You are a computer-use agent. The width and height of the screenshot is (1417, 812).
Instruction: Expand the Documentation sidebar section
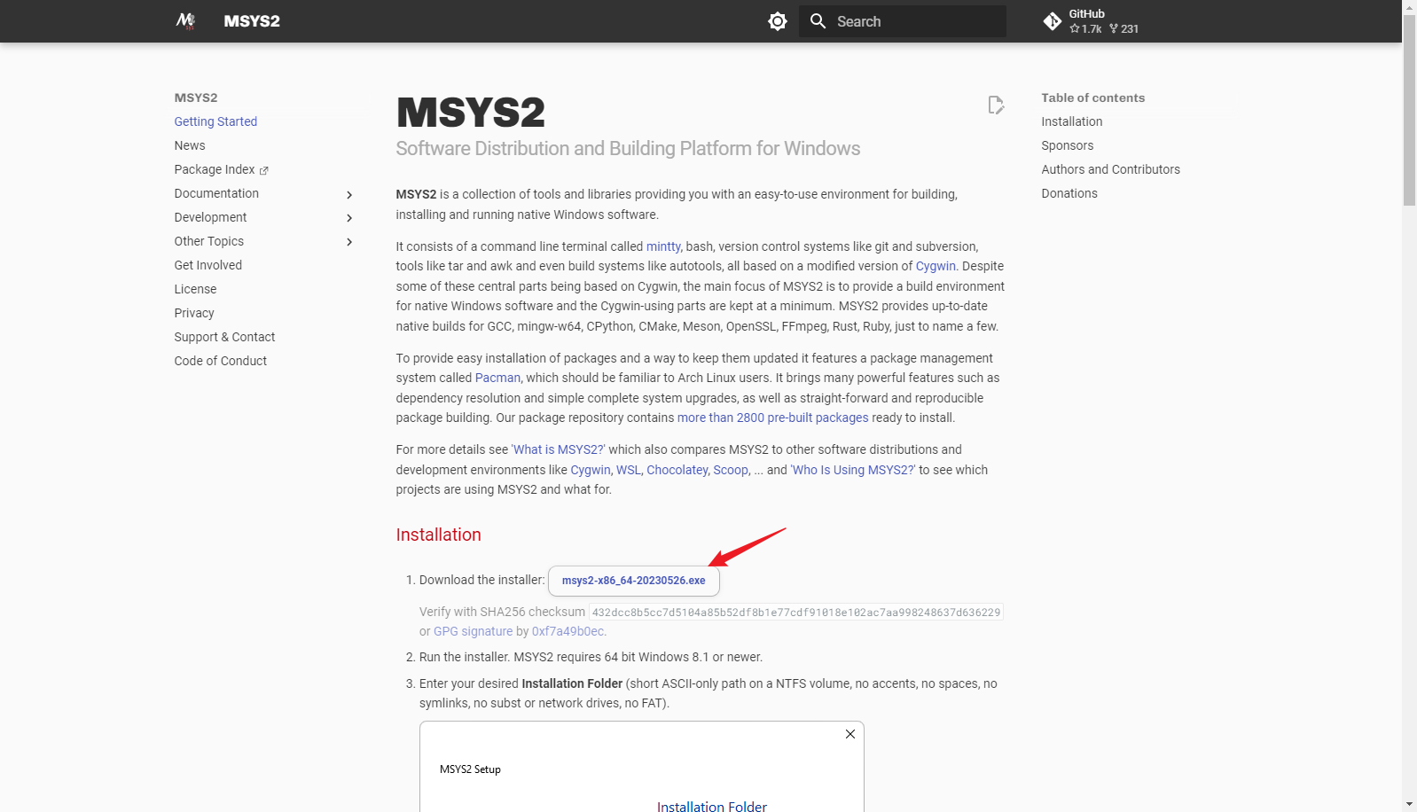coord(349,194)
